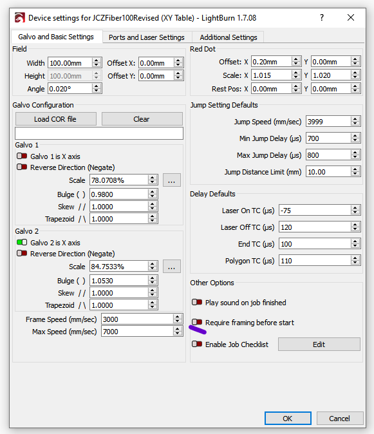Click the help question mark button

pos(321,18)
